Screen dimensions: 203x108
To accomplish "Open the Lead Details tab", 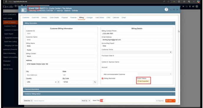I will pos(99,18).
